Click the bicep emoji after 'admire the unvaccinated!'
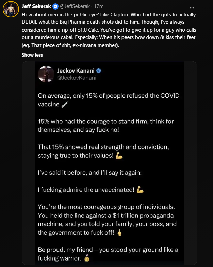 (140, 190)
